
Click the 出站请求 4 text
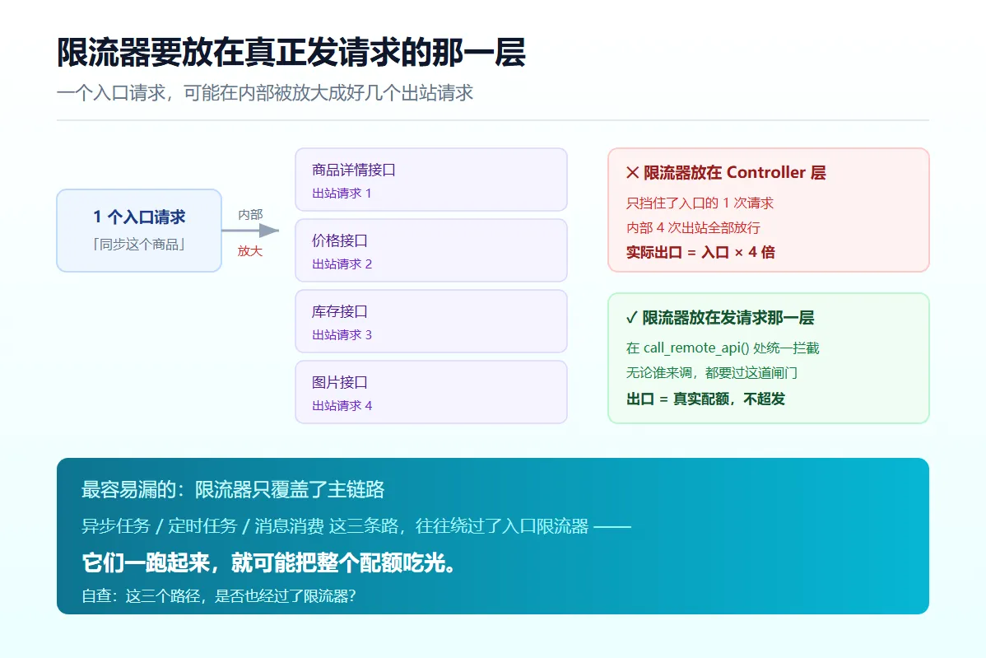tap(342, 406)
